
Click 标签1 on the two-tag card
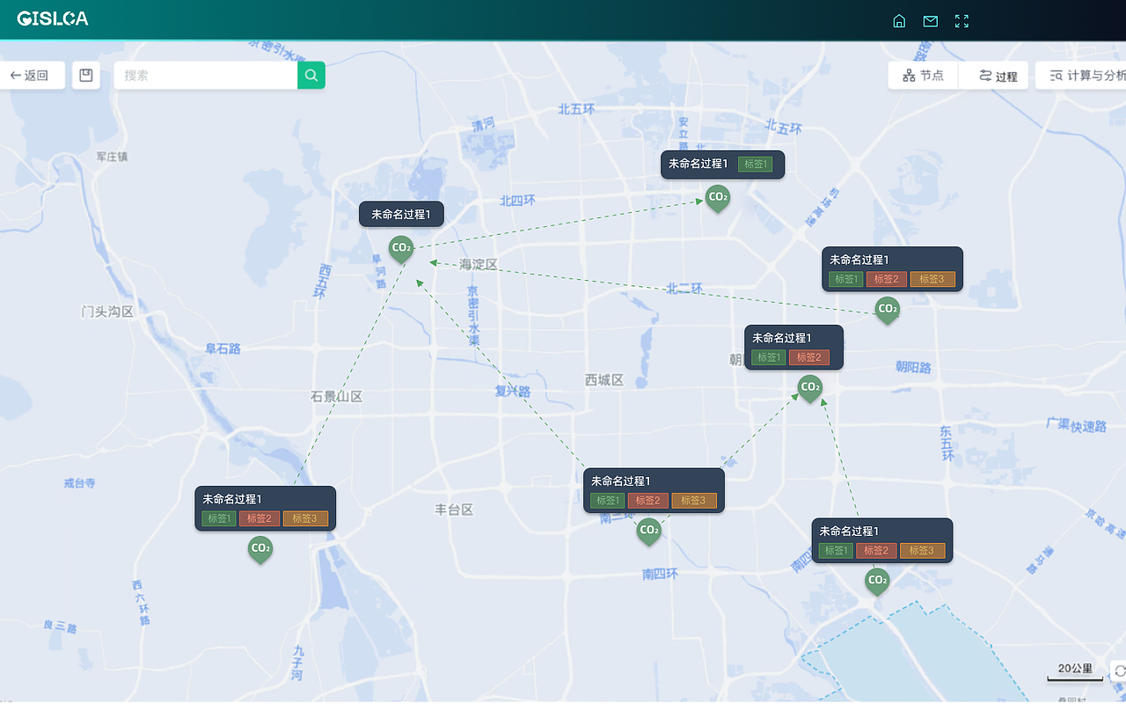coord(768,357)
